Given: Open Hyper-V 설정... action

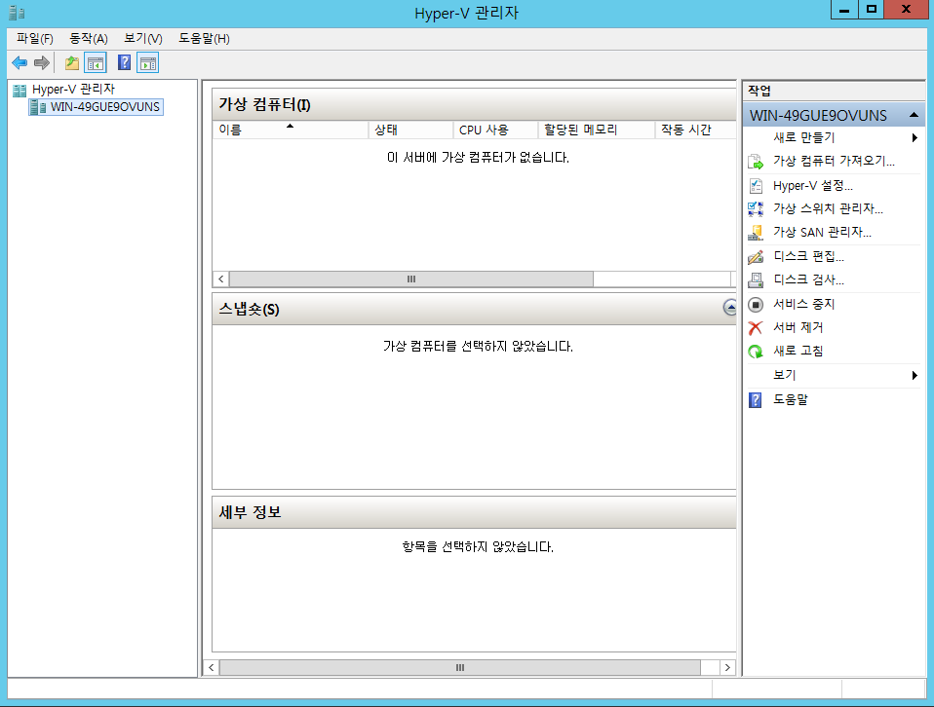Looking at the screenshot, I should click(812, 186).
